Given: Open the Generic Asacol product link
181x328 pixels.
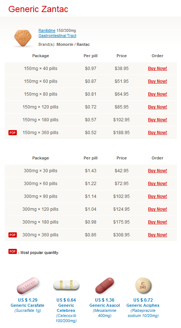Looking at the screenshot, I should 105,305.
